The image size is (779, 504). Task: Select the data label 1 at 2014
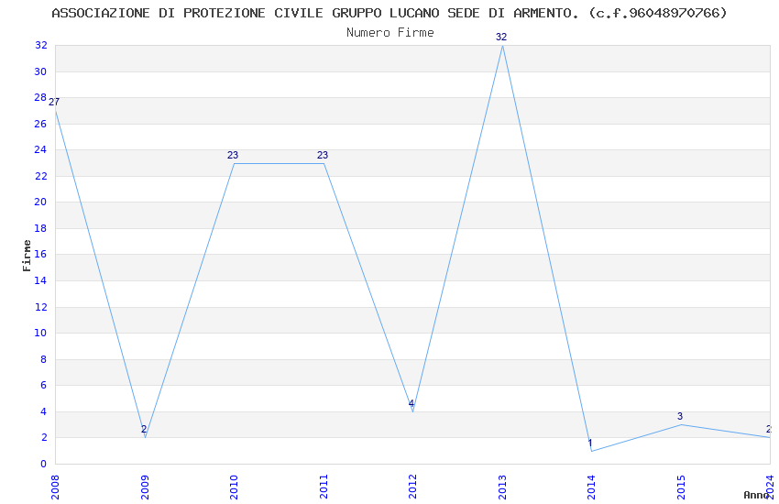coord(590,443)
